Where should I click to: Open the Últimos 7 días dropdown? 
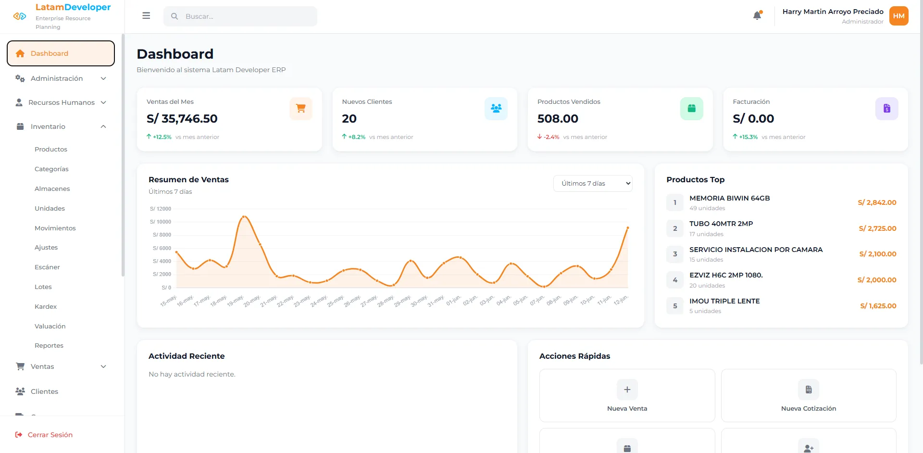point(593,183)
